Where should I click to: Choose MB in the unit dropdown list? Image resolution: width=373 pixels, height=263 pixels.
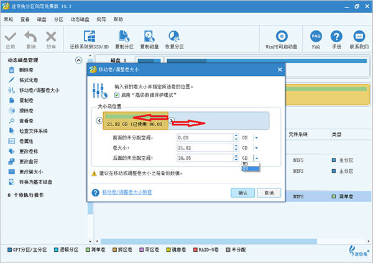click(x=251, y=164)
